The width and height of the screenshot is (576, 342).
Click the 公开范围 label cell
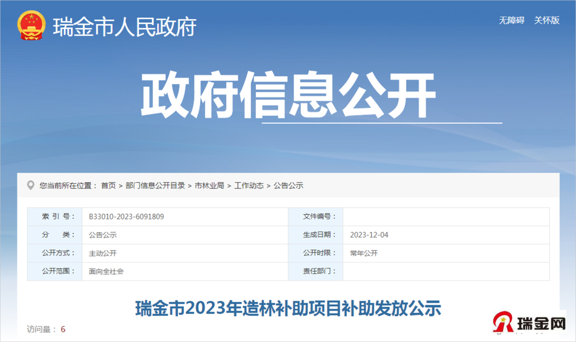(55, 272)
